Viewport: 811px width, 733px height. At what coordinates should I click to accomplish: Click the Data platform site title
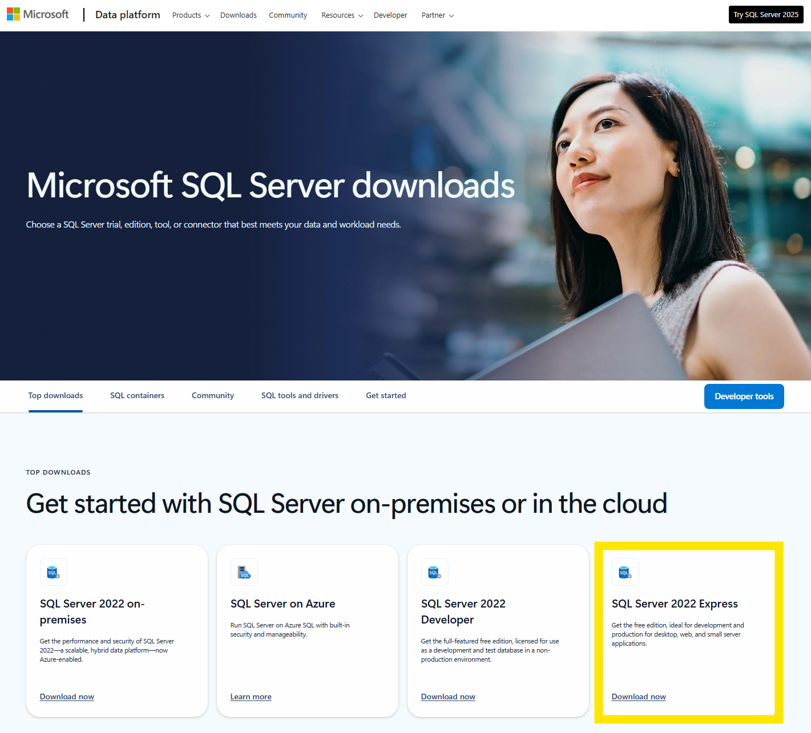coord(127,15)
